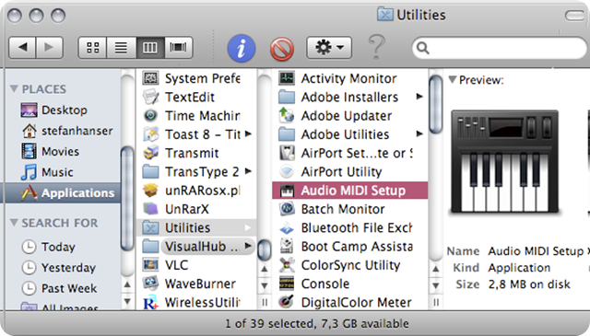
Task: Show files from Past Week
Action: point(59,288)
